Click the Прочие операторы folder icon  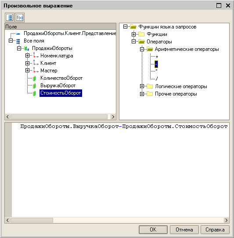click(x=150, y=94)
